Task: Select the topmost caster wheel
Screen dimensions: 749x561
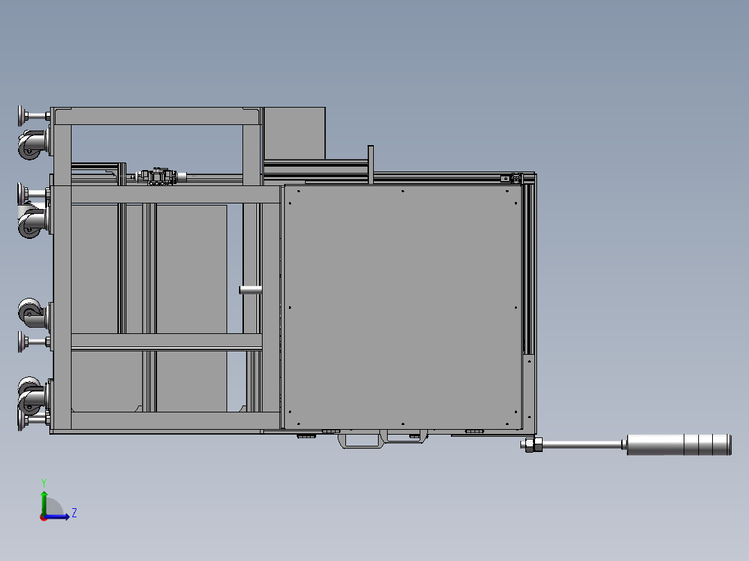Action: coord(33,144)
